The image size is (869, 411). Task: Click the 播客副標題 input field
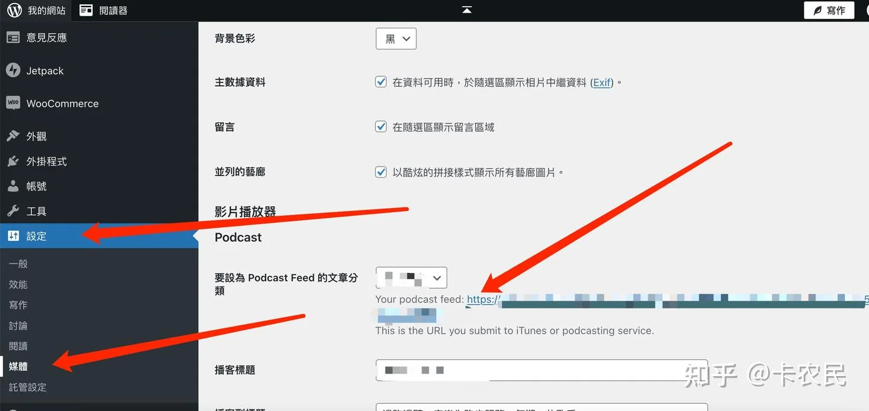(x=541, y=407)
